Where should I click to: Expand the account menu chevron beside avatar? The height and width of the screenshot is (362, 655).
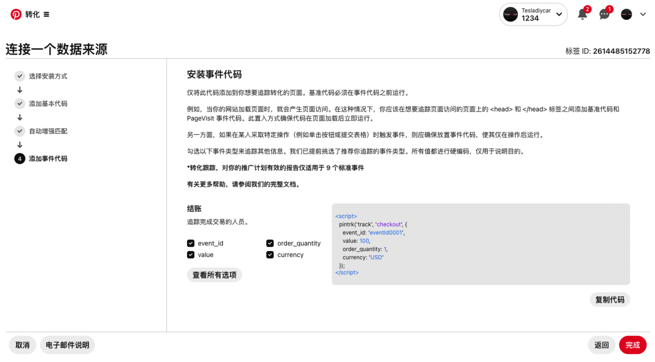[x=643, y=14]
